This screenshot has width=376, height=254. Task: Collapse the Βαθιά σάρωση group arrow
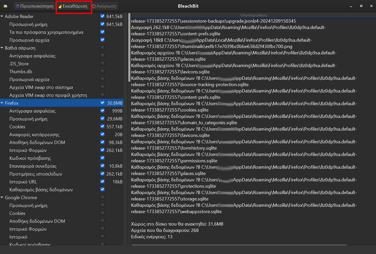tap(3, 48)
